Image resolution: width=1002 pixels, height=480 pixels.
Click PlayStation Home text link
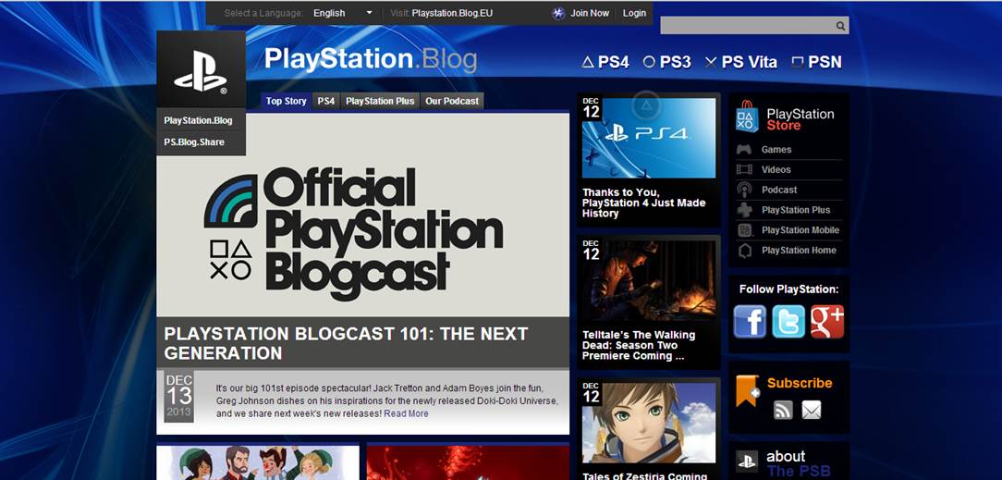(x=799, y=251)
